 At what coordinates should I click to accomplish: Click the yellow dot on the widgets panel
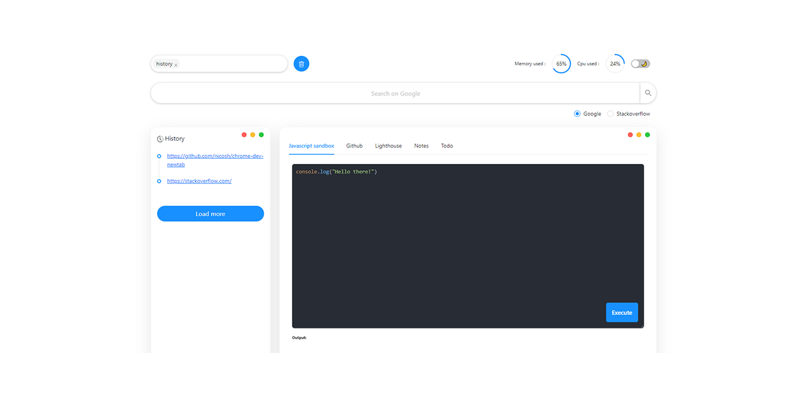[x=639, y=134]
